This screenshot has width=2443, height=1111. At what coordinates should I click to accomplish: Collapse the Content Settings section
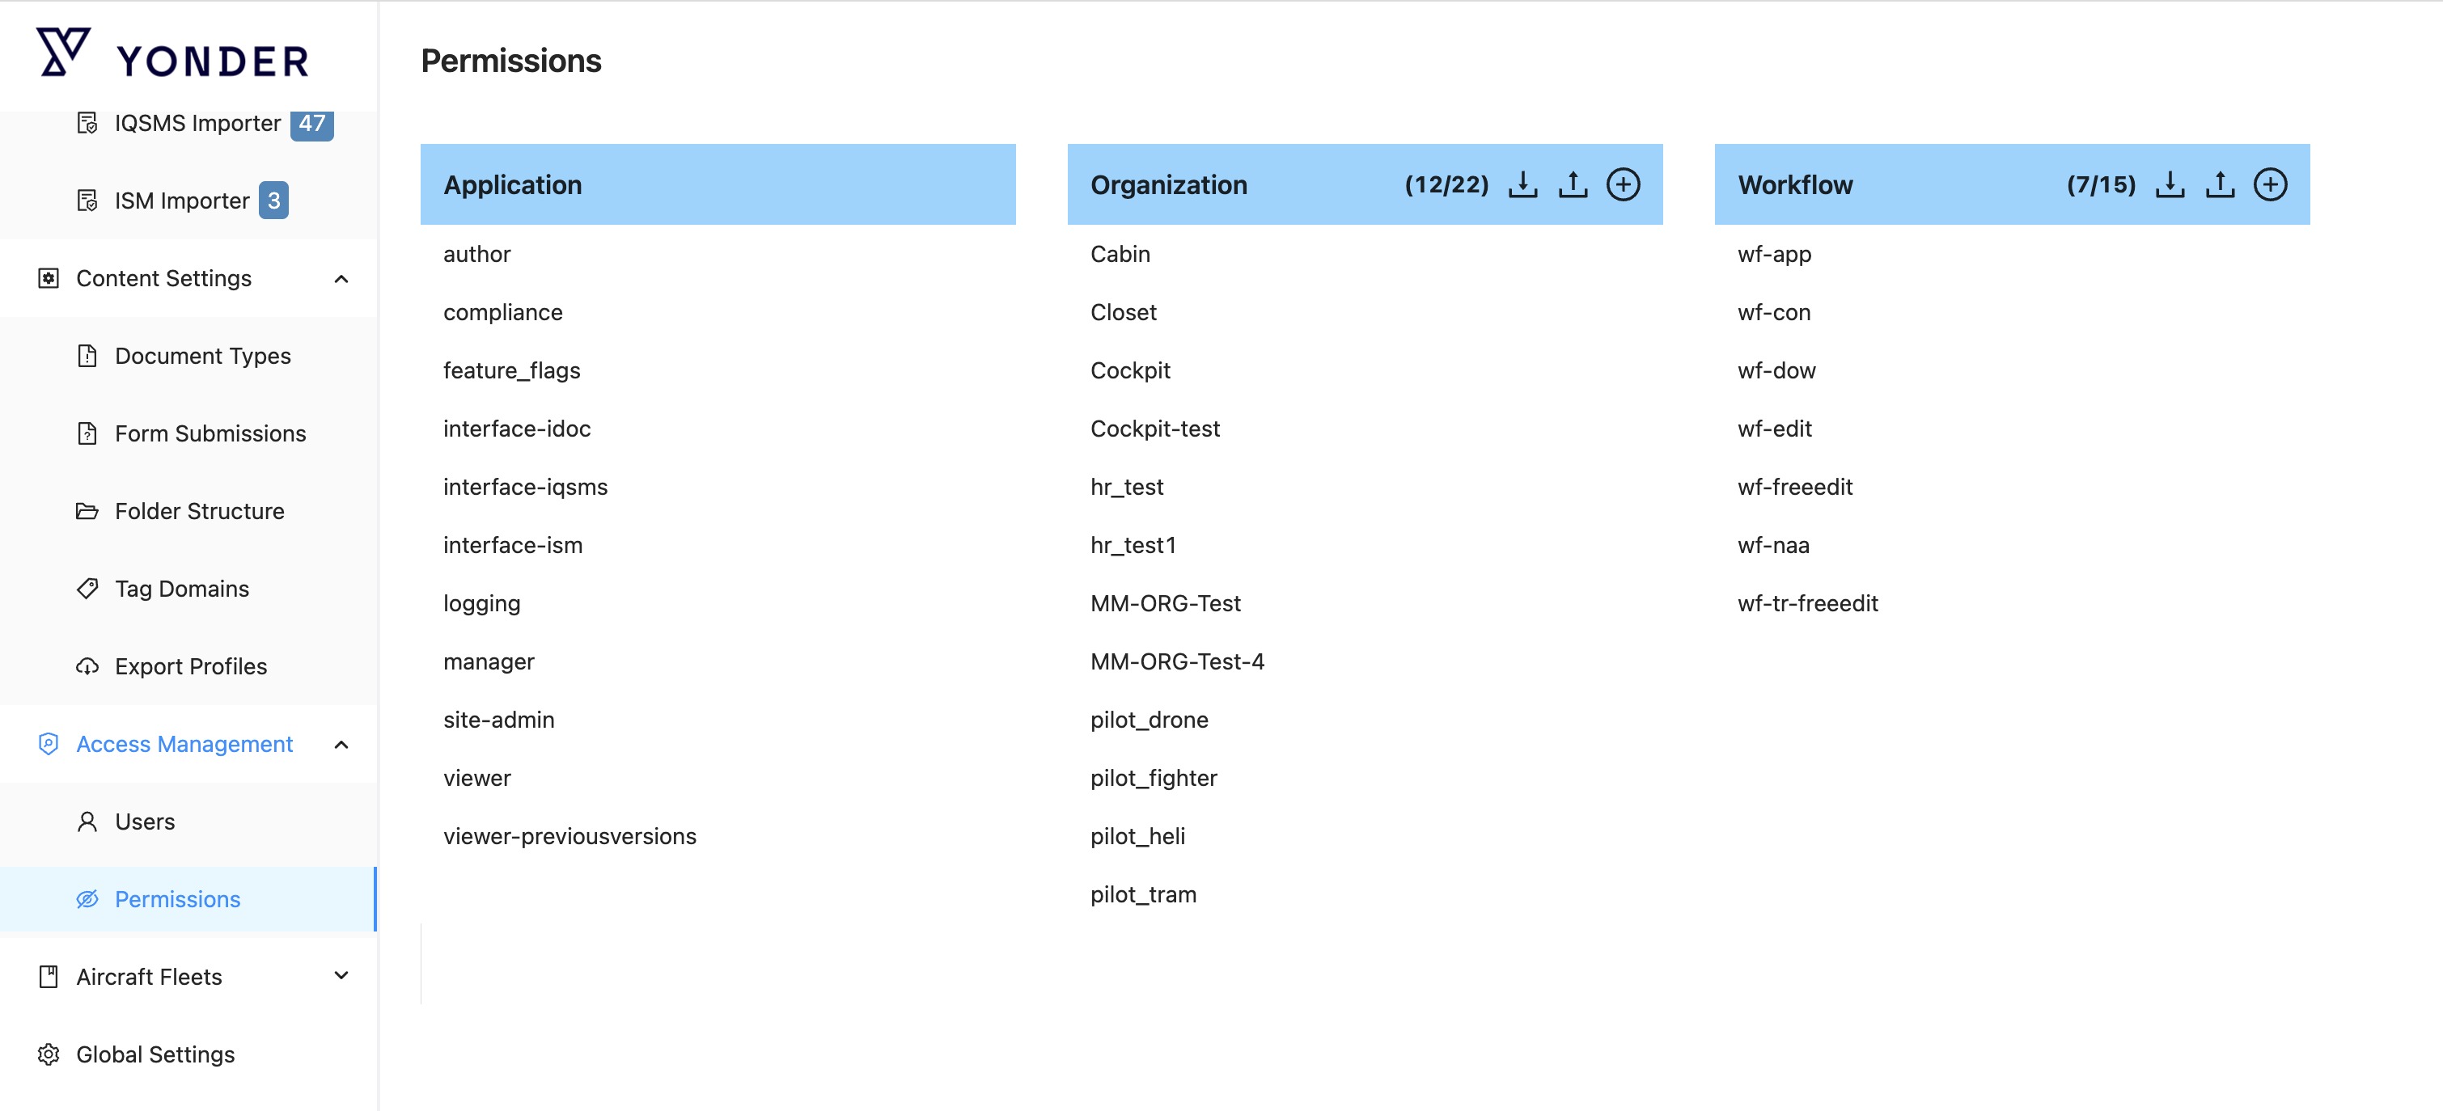click(x=341, y=279)
